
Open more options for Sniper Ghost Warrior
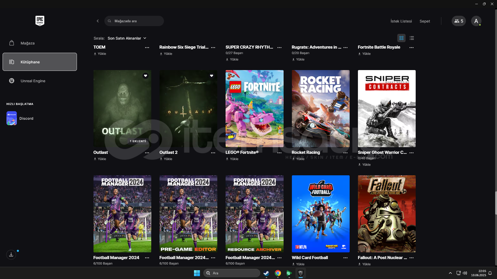coord(412,153)
